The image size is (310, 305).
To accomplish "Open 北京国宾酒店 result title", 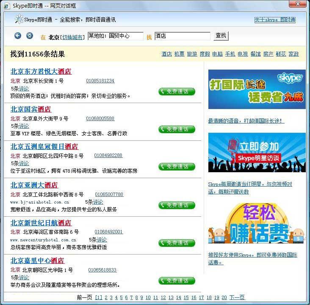I will 31,109.
